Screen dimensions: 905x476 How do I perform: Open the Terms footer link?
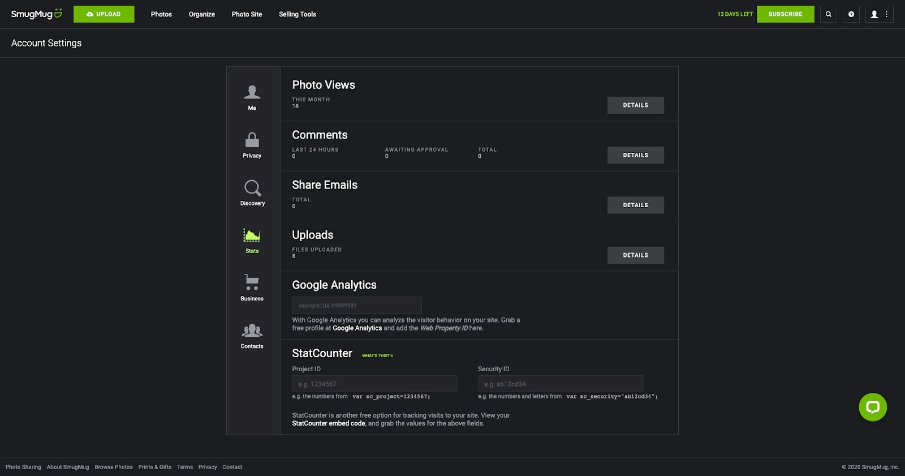pyautogui.click(x=185, y=467)
